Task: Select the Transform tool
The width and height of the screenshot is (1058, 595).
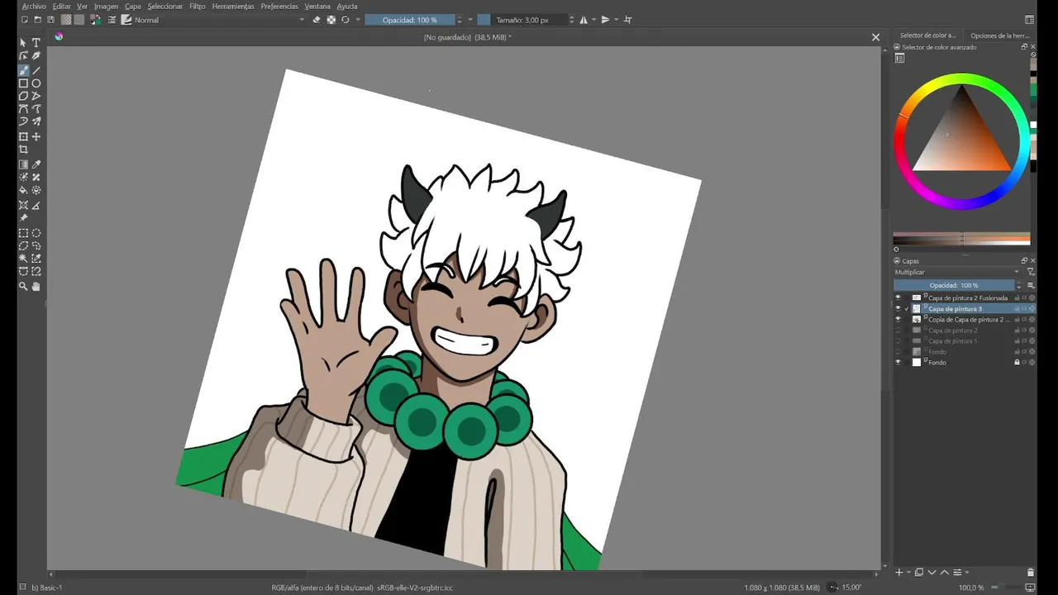Action: [23, 136]
